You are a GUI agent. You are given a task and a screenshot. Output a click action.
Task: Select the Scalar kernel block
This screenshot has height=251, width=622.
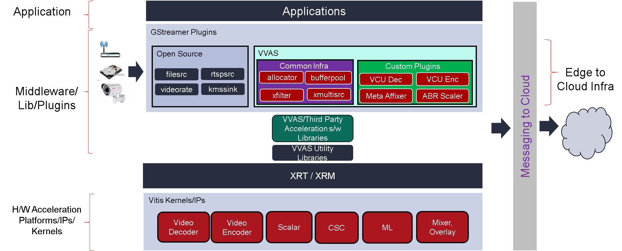click(x=289, y=227)
